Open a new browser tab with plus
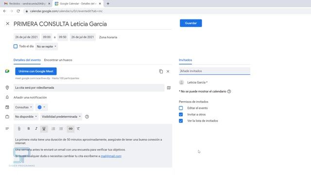311x175 pixels. point(108,3)
